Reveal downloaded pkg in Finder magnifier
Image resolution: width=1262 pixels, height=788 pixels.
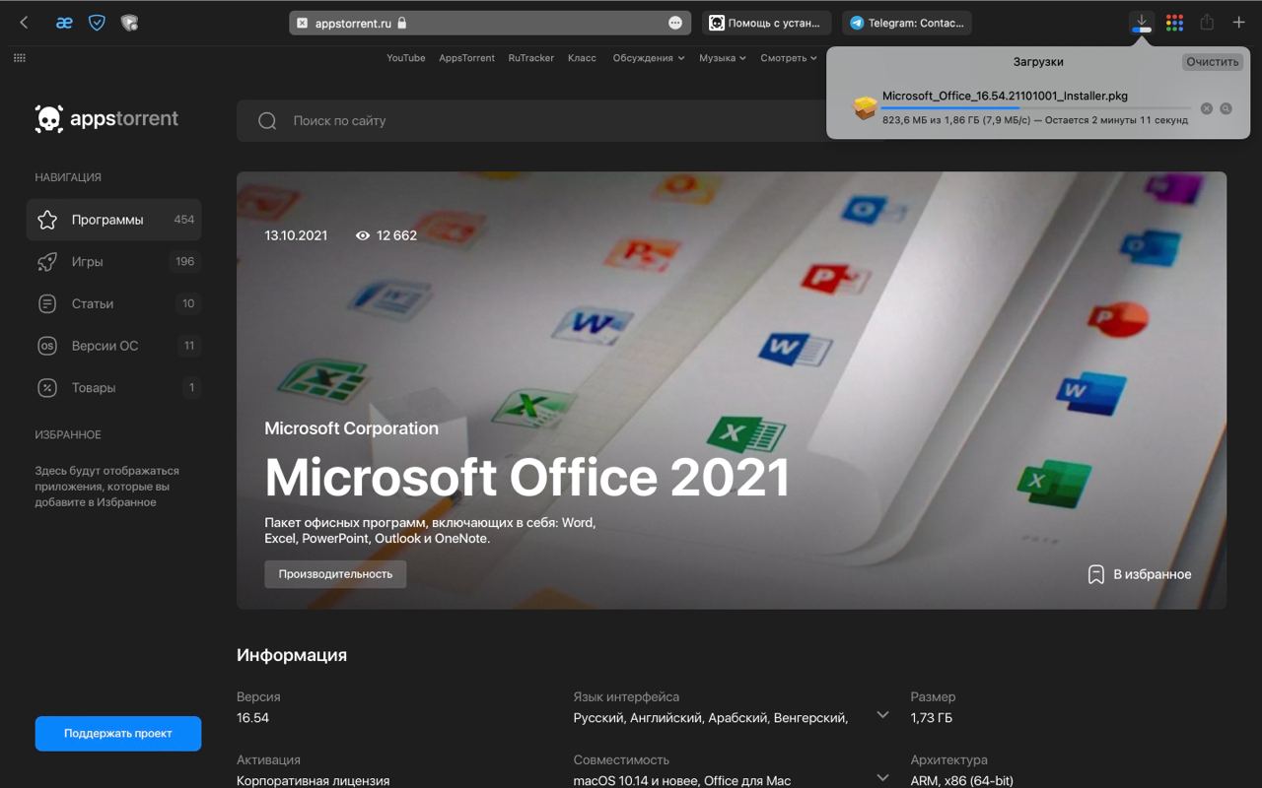(1226, 108)
